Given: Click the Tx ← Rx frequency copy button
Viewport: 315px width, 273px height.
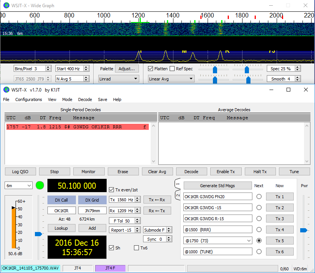Looking at the screenshot, I should tap(157, 200).
